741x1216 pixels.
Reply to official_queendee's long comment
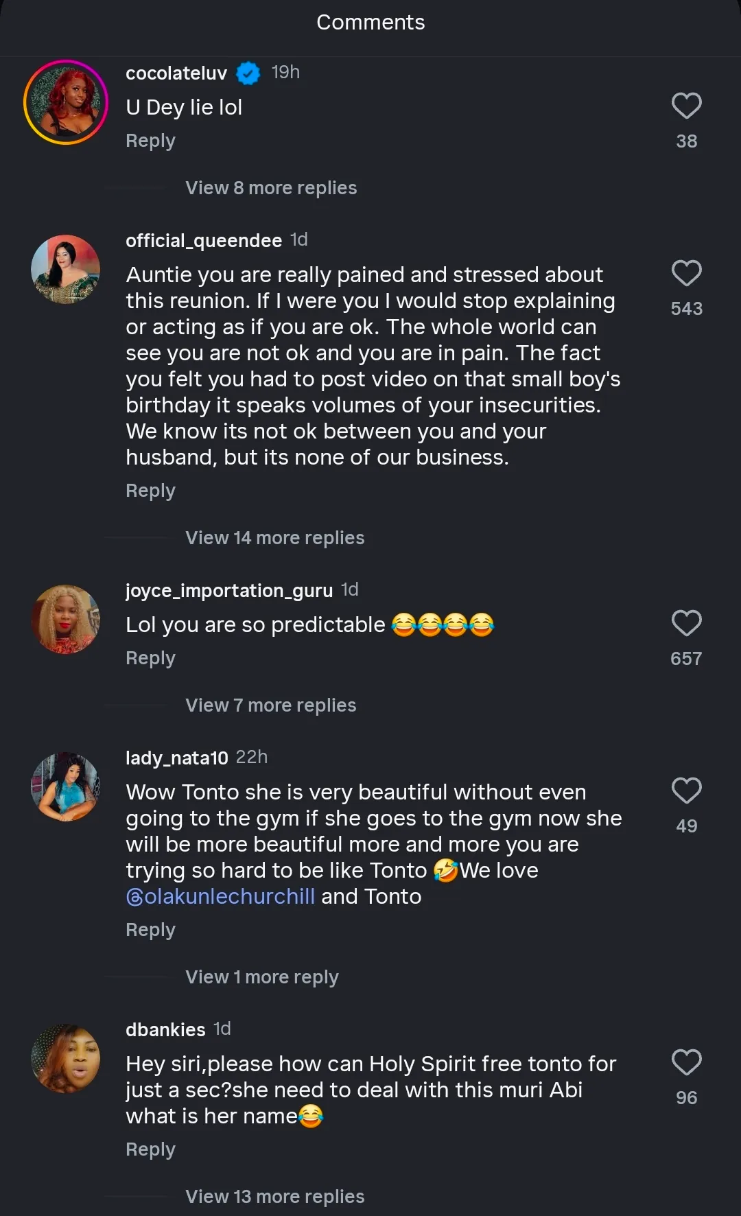tap(150, 491)
